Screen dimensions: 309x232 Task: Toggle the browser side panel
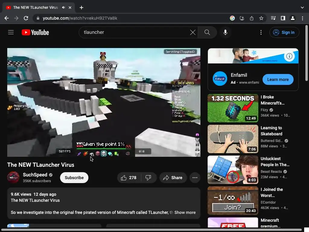pos(283,18)
